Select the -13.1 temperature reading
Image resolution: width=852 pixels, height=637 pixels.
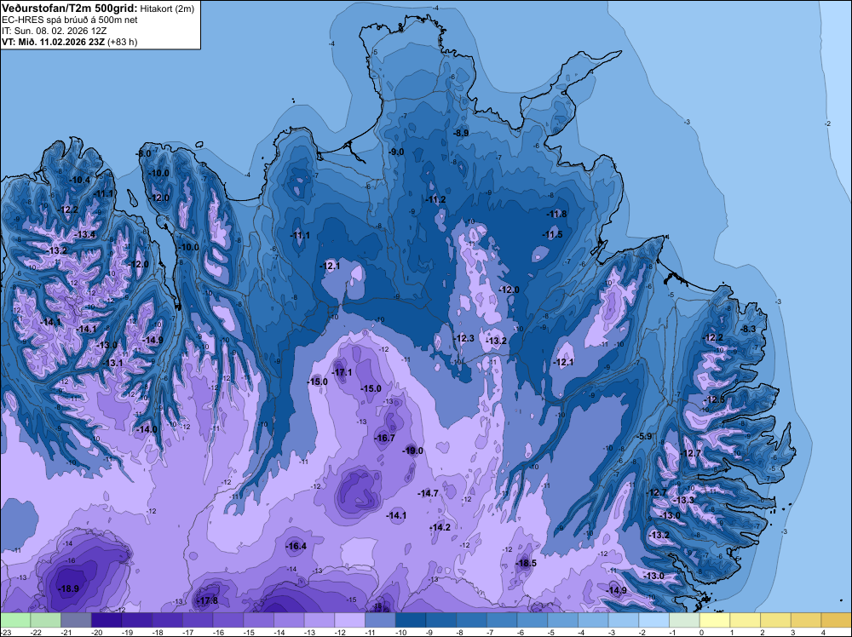[112, 363]
